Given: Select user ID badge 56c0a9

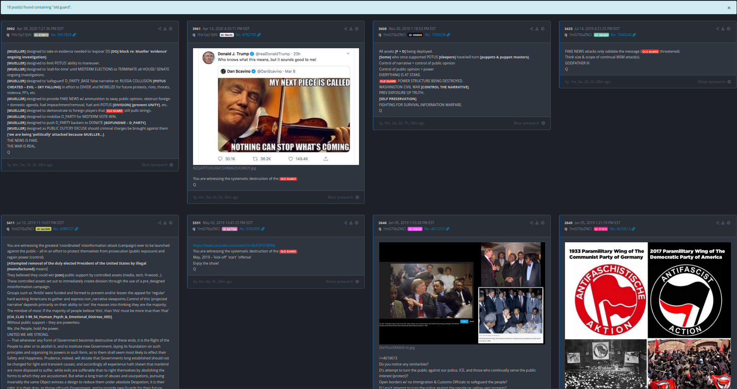Looking at the screenshot, I should click(x=601, y=35).
